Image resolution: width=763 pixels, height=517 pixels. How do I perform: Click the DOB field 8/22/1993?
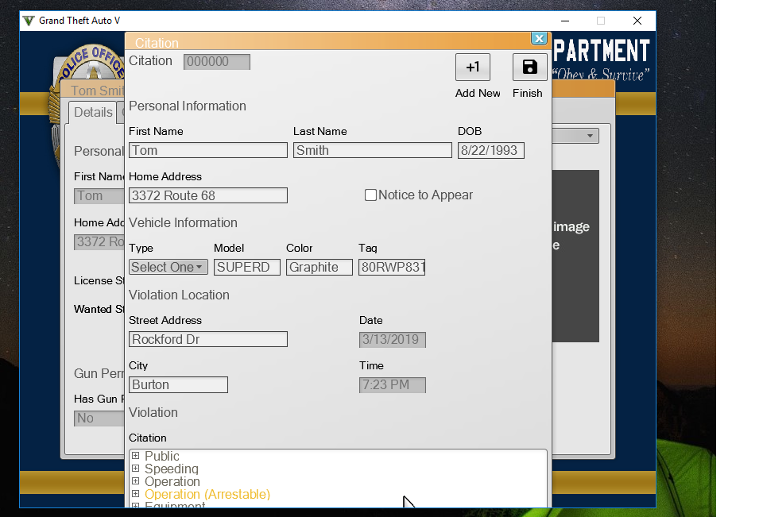coord(491,150)
